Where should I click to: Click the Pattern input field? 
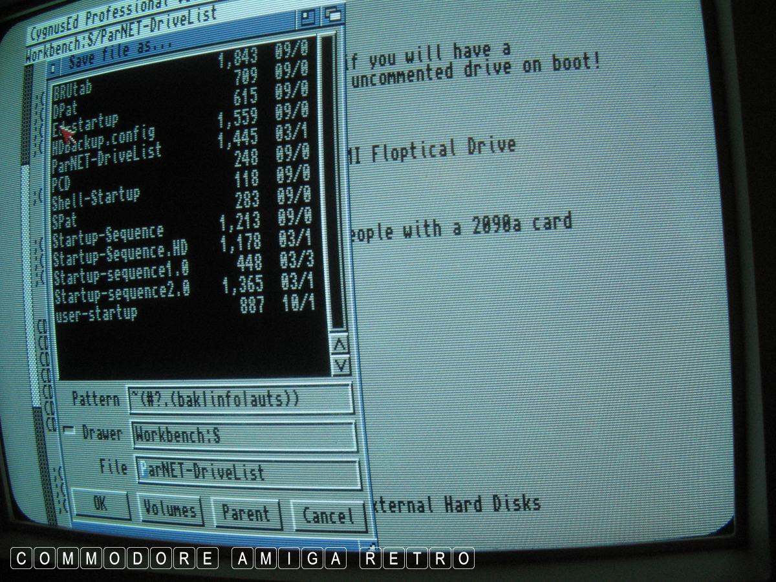(241, 399)
